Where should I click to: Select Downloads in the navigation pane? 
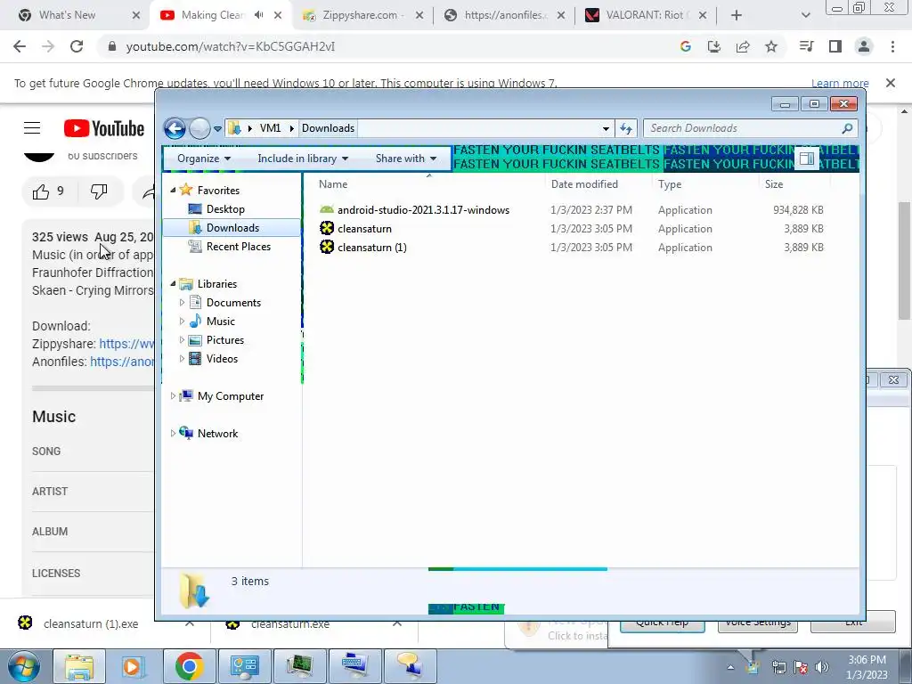[232, 227]
